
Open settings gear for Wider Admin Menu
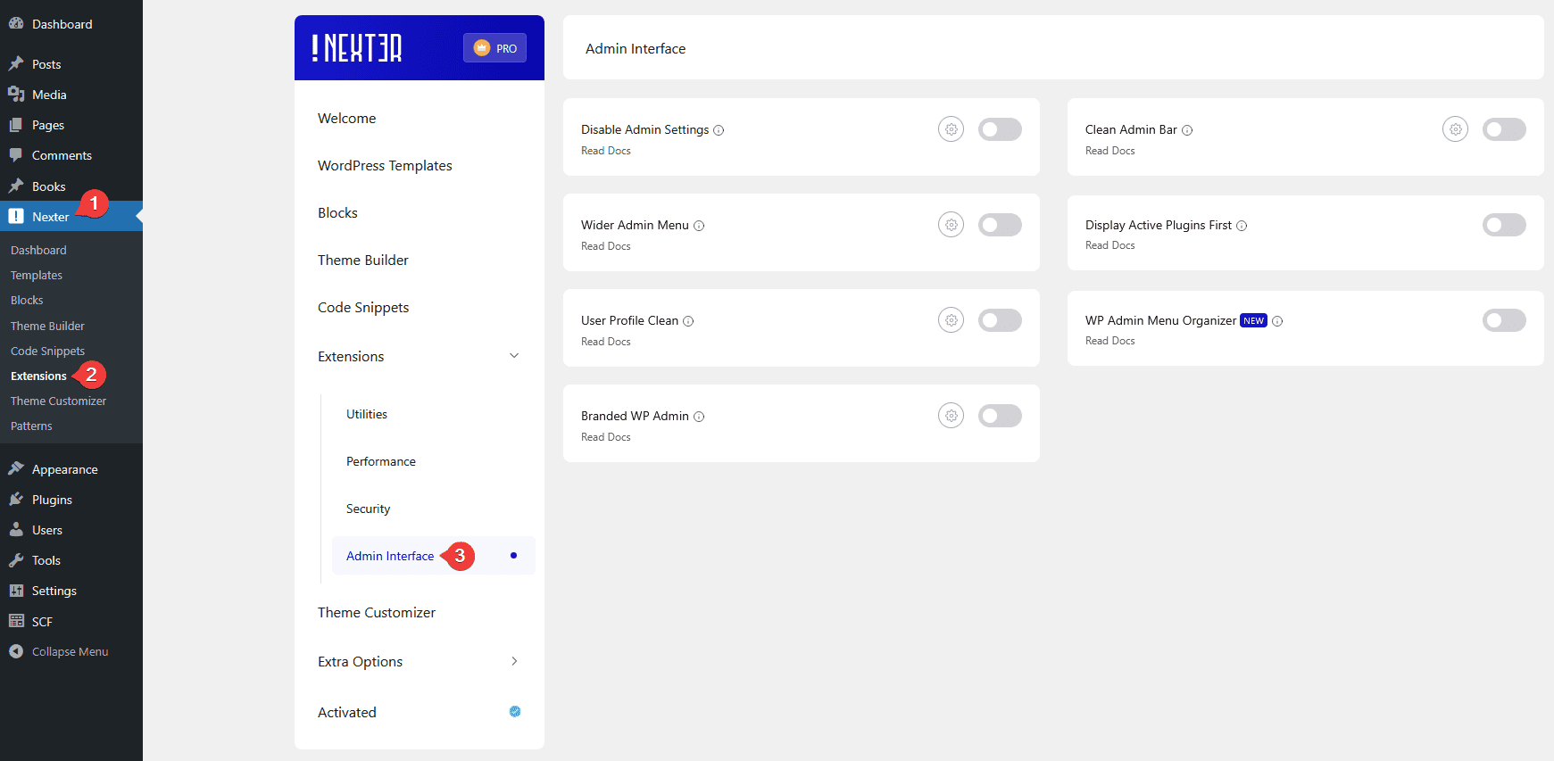[x=952, y=225]
